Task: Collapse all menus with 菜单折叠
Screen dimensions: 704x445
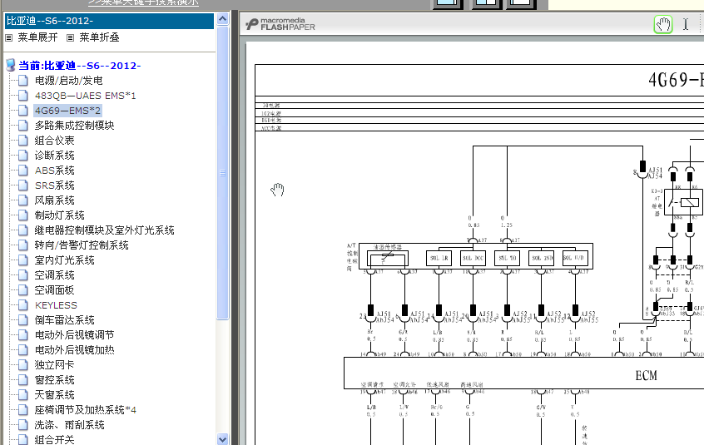Action: 99,37
